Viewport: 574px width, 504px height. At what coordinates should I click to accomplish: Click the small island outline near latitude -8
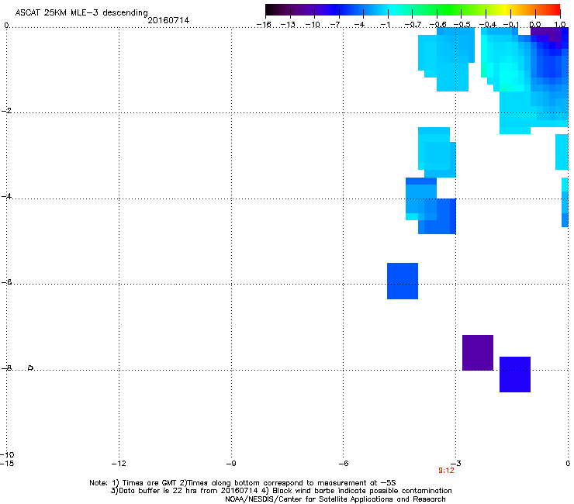31,368
